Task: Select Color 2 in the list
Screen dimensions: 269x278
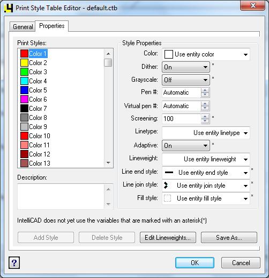Action: tap(38, 63)
